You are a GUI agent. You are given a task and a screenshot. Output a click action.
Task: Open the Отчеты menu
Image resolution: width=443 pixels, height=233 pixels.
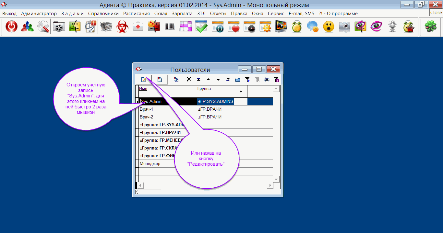218,14
